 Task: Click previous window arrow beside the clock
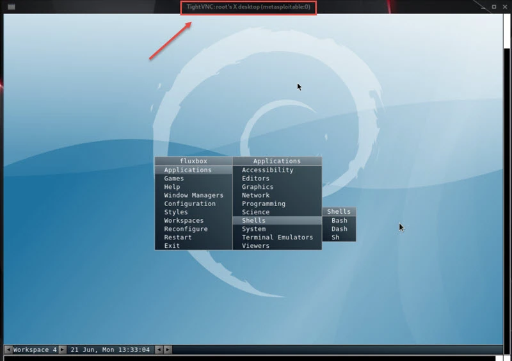click(x=159, y=349)
